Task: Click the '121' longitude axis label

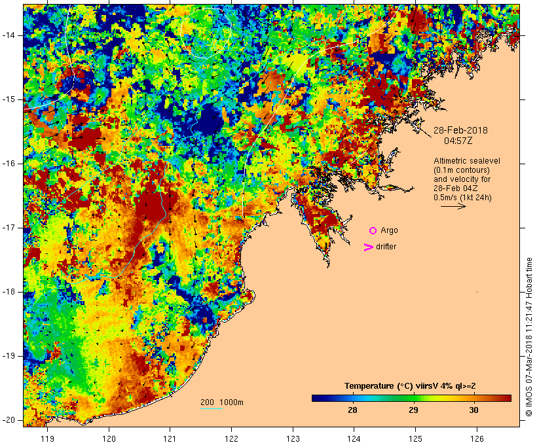Action: 170,439
